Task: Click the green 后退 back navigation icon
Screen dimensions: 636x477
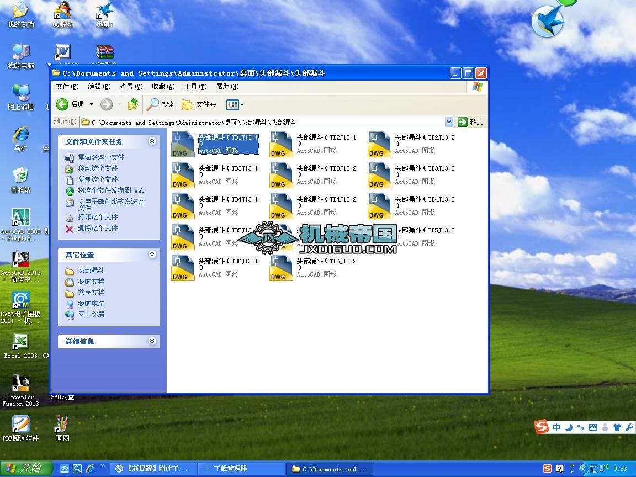Action: pyautogui.click(x=62, y=104)
